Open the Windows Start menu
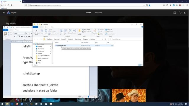The image size is (189, 106). pyautogui.click(x=2, y=104)
